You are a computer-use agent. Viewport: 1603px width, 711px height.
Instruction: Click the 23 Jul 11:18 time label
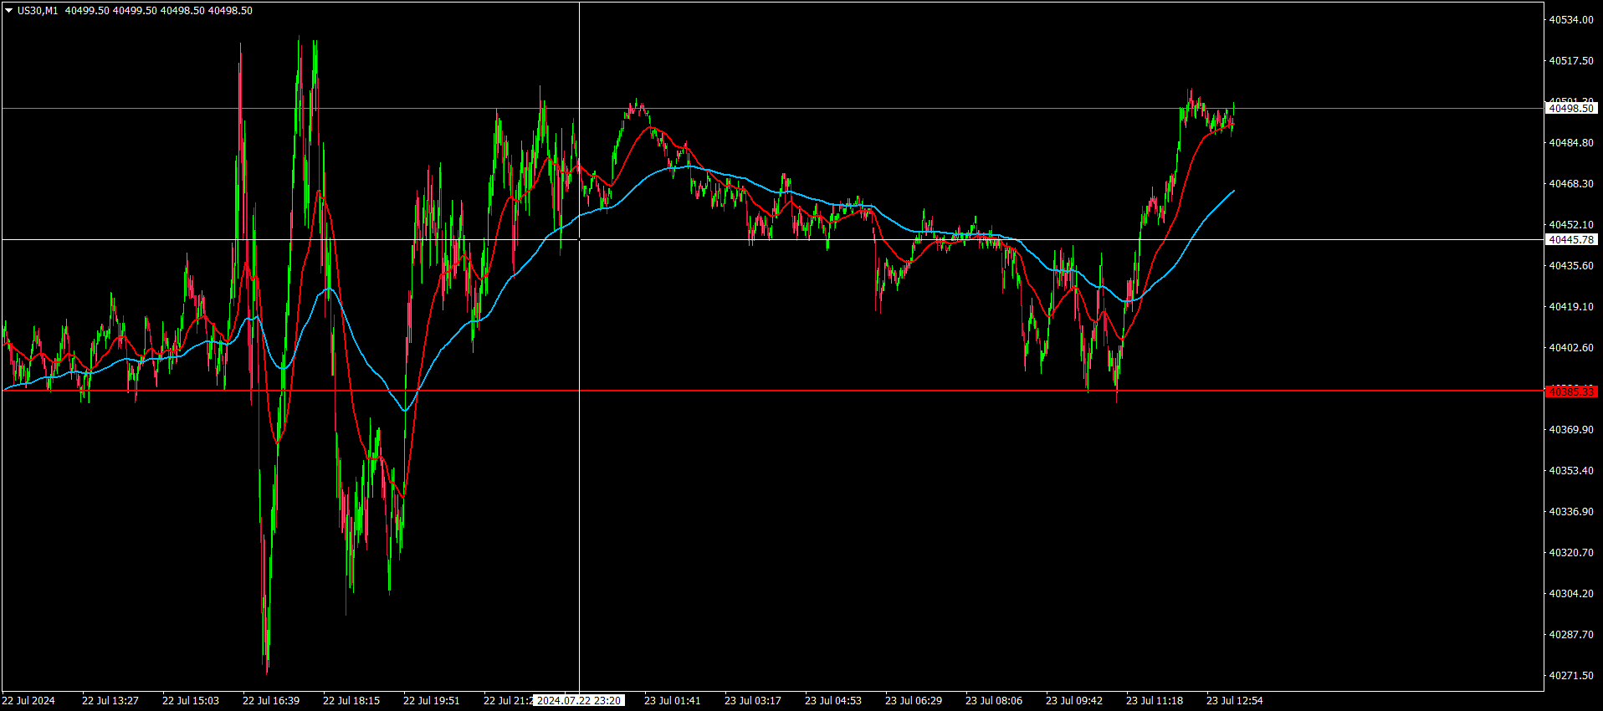click(x=1155, y=701)
